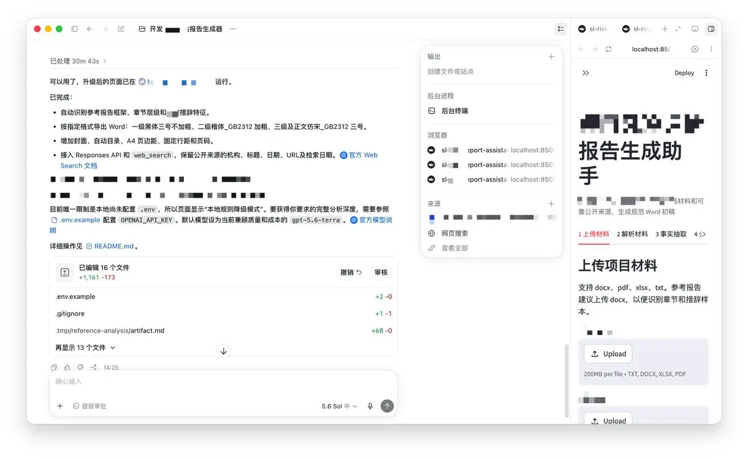Send message with the up-arrow button
This screenshot has width=748, height=459.
tap(387, 406)
